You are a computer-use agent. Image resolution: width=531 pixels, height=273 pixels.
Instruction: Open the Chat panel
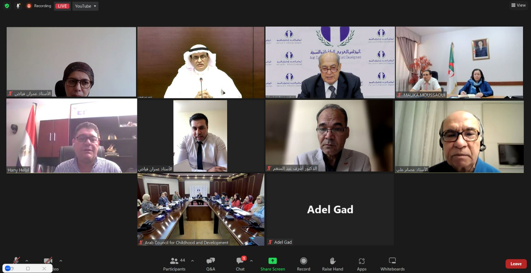pos(240,264)
